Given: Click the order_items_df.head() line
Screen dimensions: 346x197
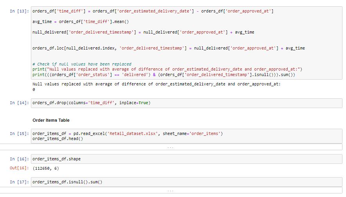Looking at the screenshot, I should [58, 138].
